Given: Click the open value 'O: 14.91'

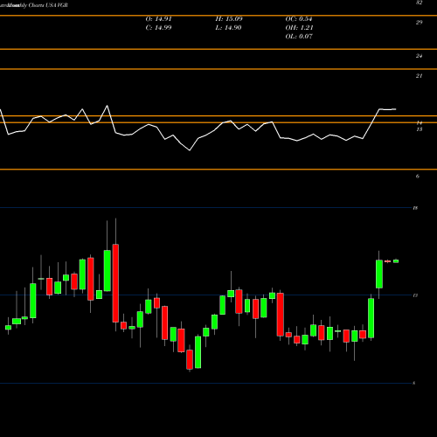Looking at the screenshot, I should [159, 19].
